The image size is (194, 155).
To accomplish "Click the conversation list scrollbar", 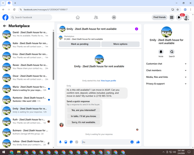I will pos(53,56).
